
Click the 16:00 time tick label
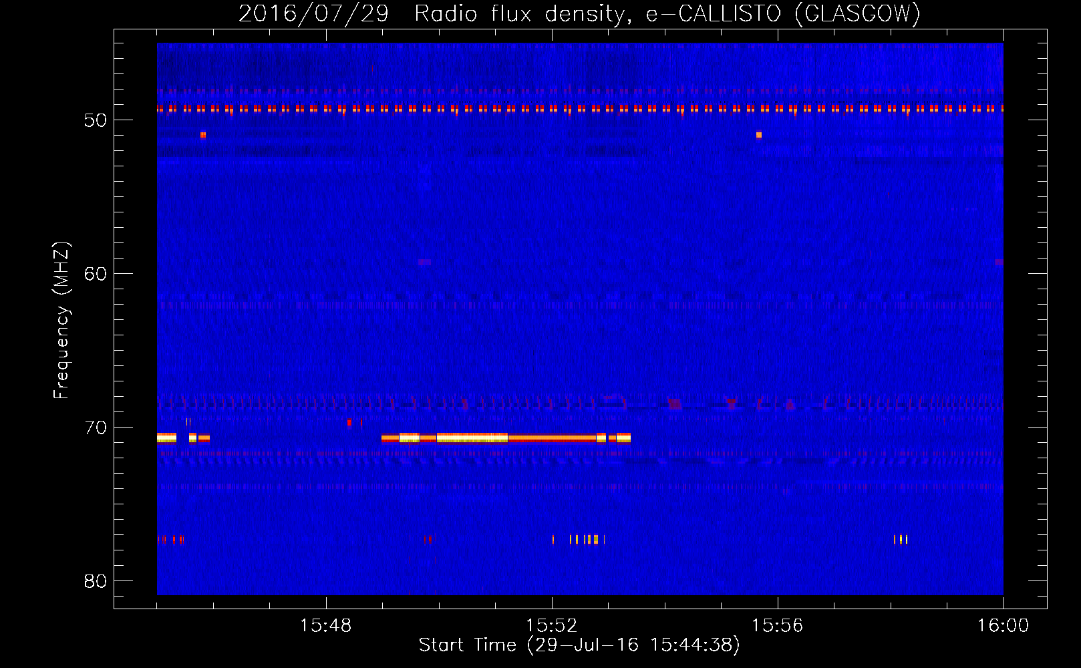tap(1003, 626)
